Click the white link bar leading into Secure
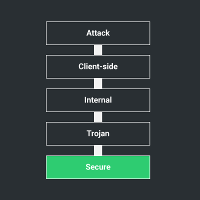200x200 pixels. [x=98, y=150]
